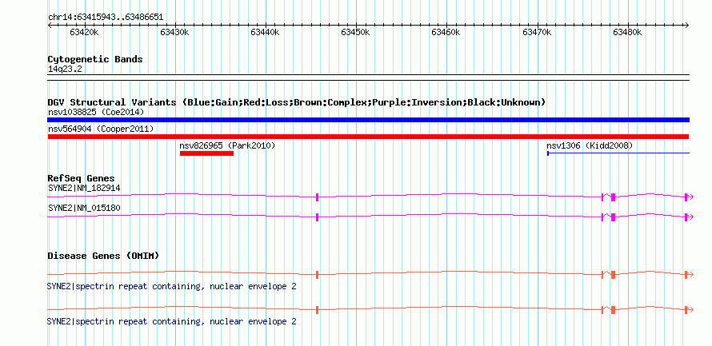Open the nsv564904 (Cooper2011) label
712x346 pixels.
click(101, 129)
